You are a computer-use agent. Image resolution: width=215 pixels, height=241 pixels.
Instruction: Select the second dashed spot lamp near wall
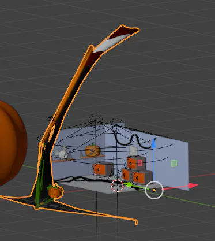(116, 123)
